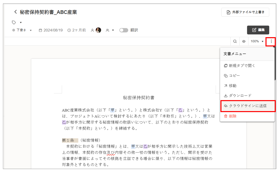
Task: Select 新規タブで開く from the menu
Action: pos(239,66)
